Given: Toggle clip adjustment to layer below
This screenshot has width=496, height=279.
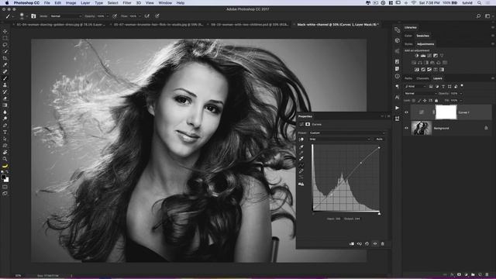Looking at the screenshot, I should (352, 244).
